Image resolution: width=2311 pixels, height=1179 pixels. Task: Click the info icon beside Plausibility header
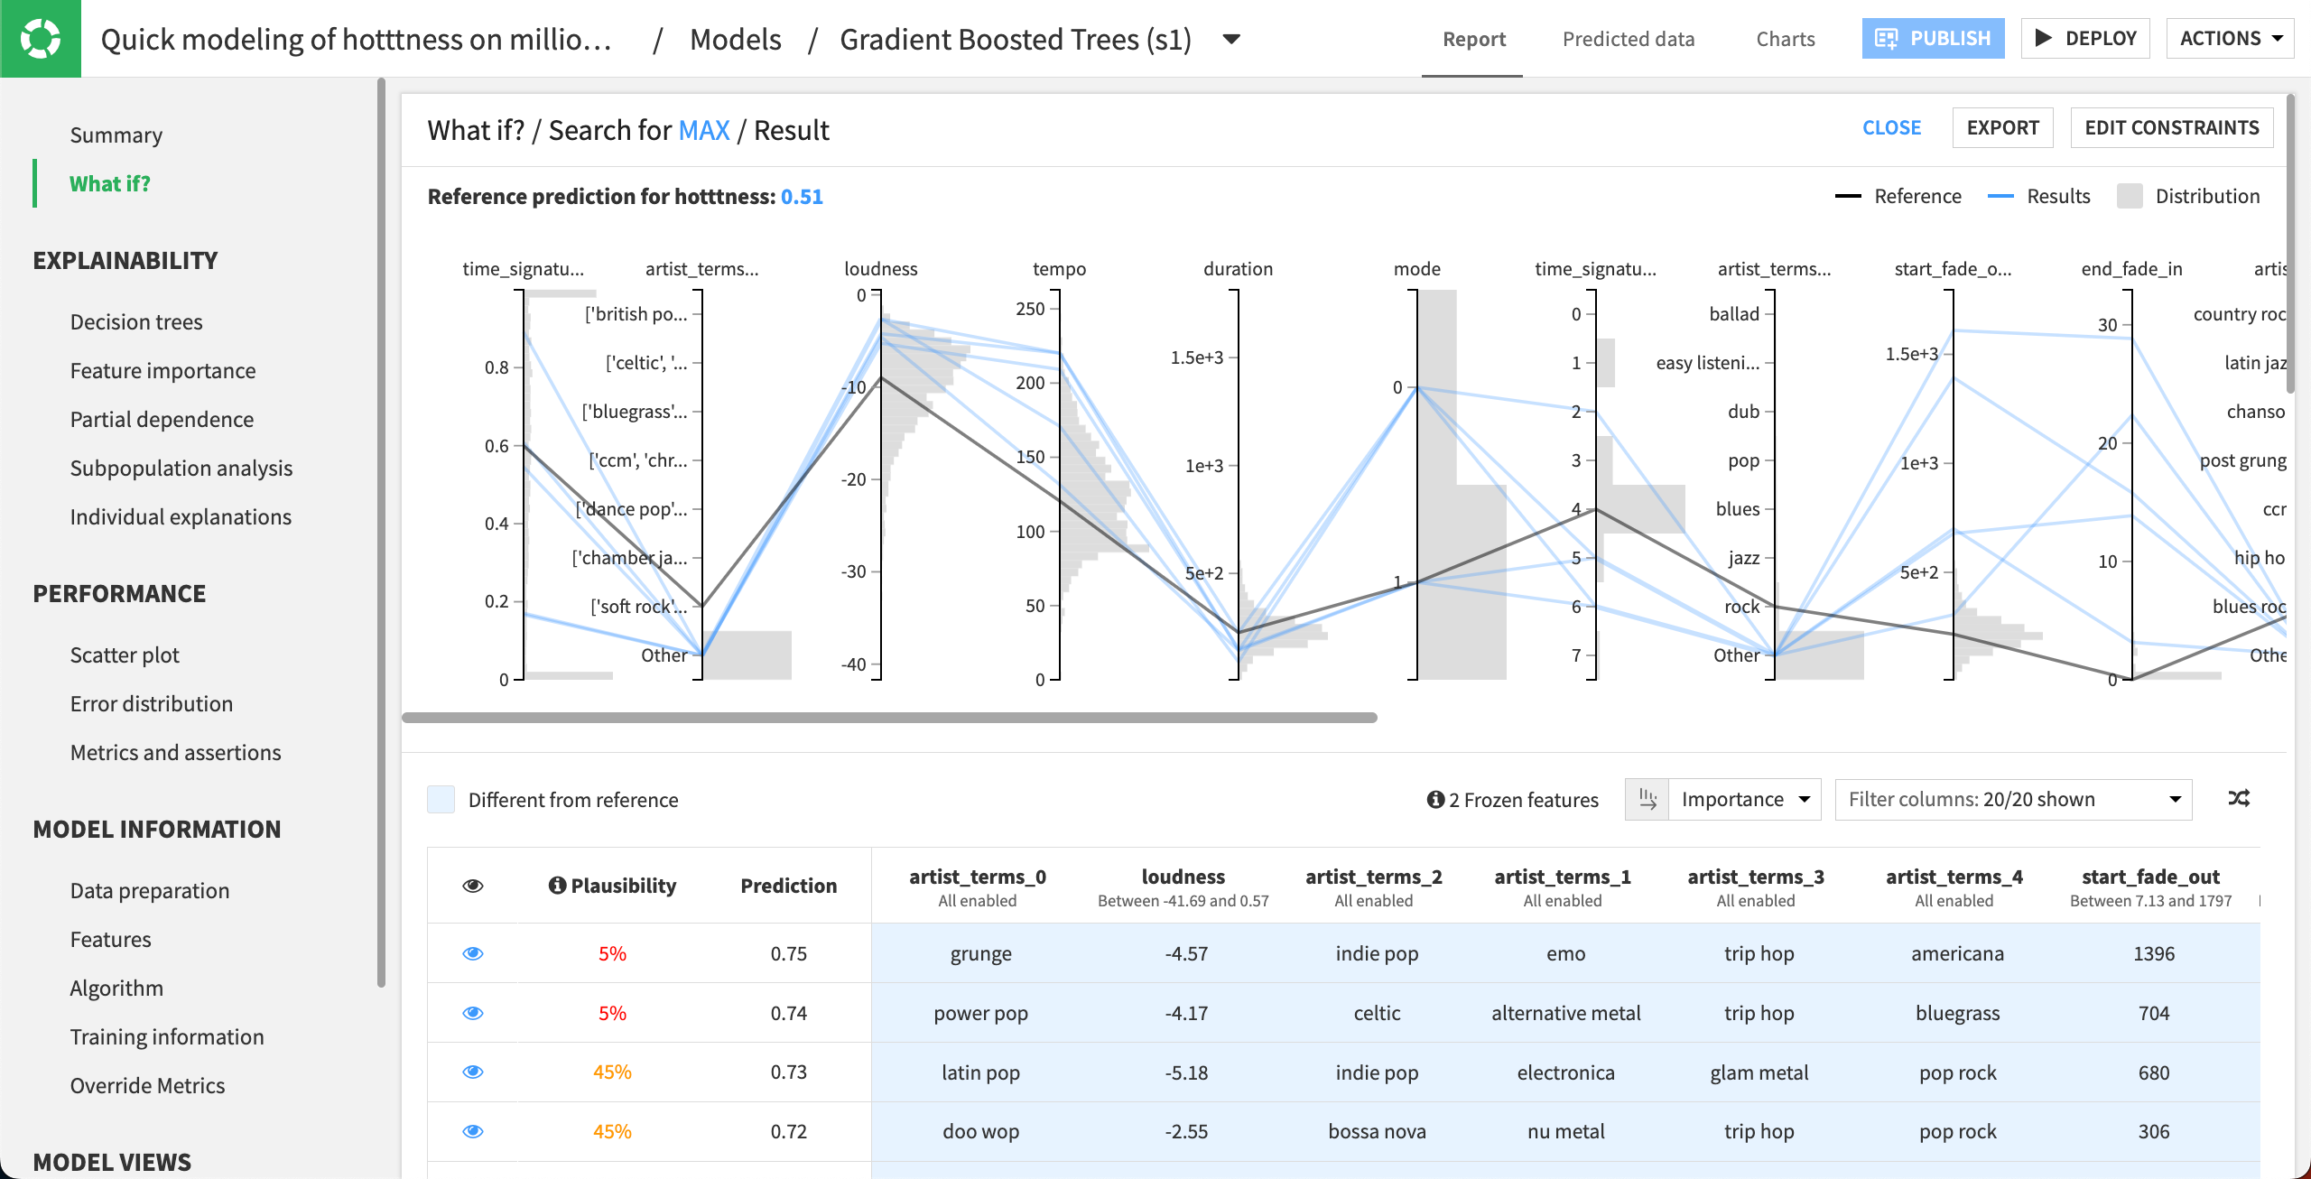coord(556,886)
